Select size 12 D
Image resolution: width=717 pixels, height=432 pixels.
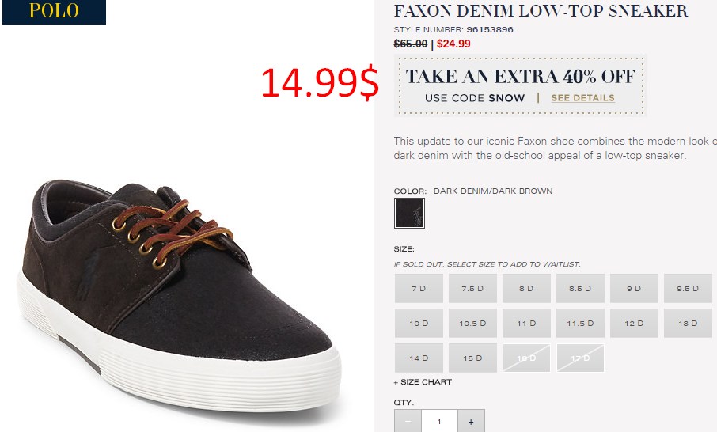(x=634, y=323)
